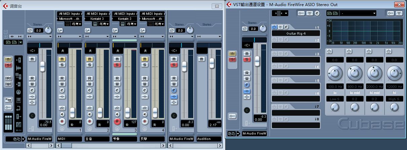Bypass Guitar Rig 4 insert slot i1
The height and width of the screenshot is (150, 407).
(280, 27)
